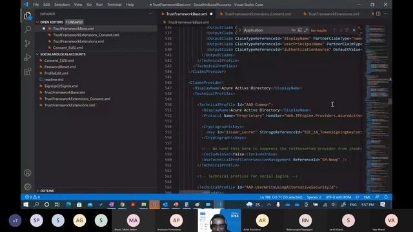This screenshot has width=413, height=232.
Task: Open the Accounts menu icon
Action: (28, 173)
